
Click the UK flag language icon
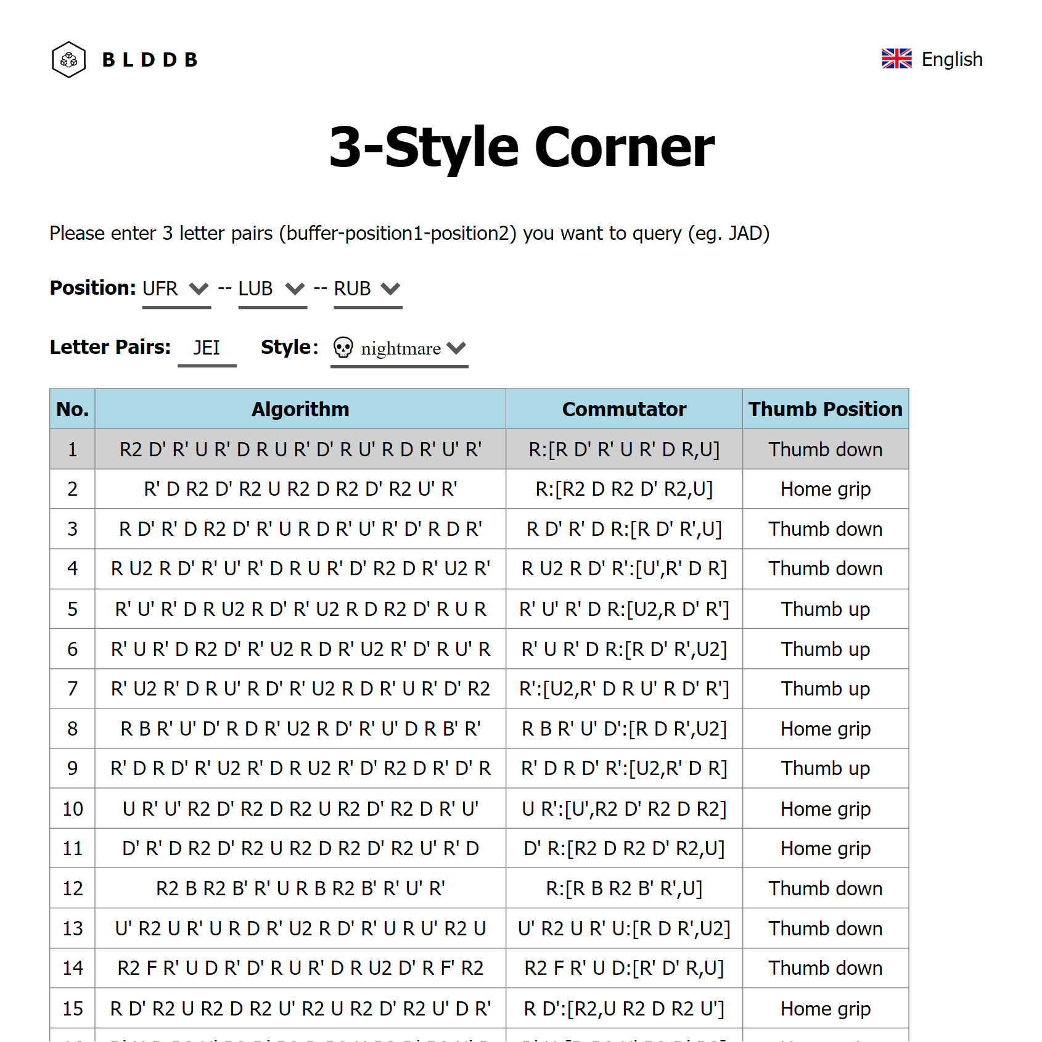click(x=896, y=59)
